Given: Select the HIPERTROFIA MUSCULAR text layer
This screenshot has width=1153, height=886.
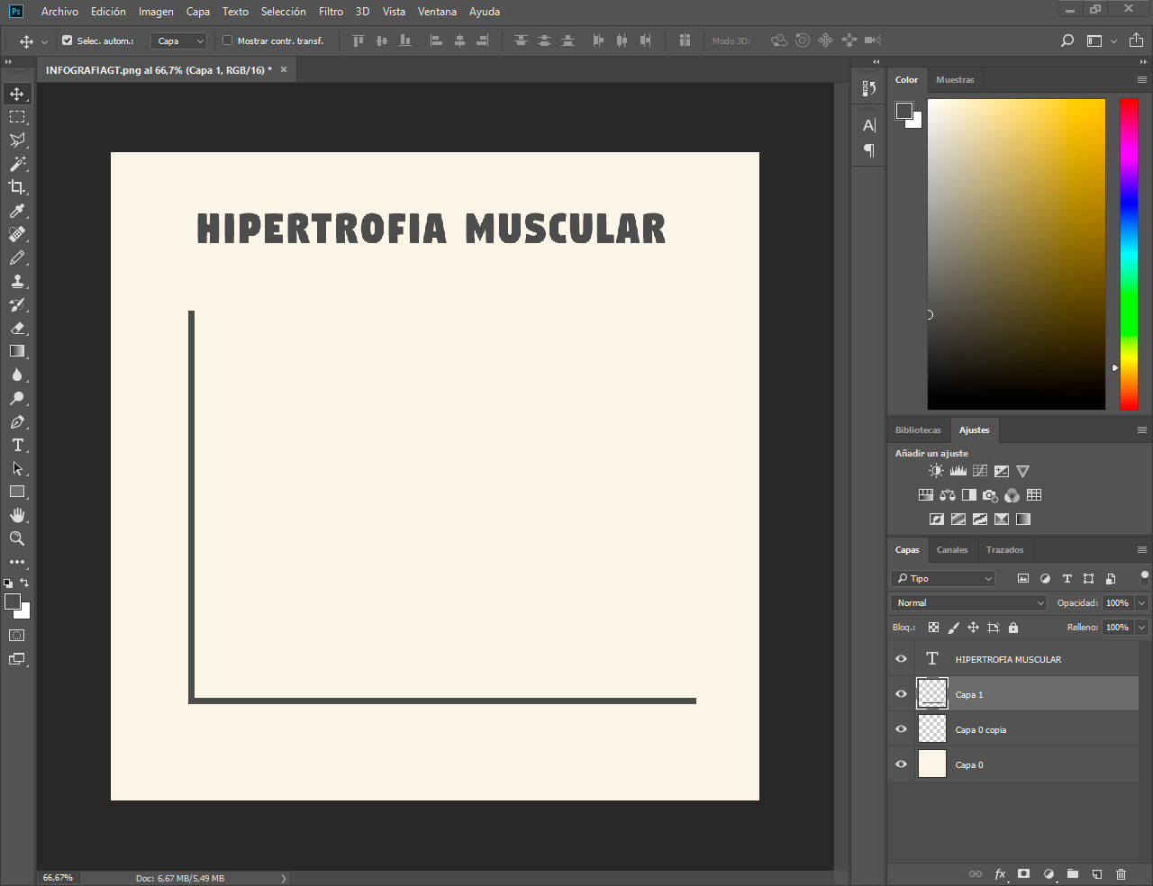Looking at the screenshot, I should pos(1008,660).
